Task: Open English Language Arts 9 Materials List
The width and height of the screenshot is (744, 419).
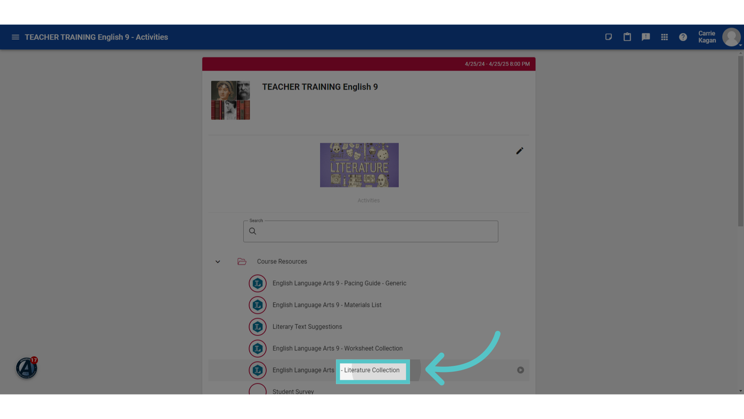Action: 327,305
